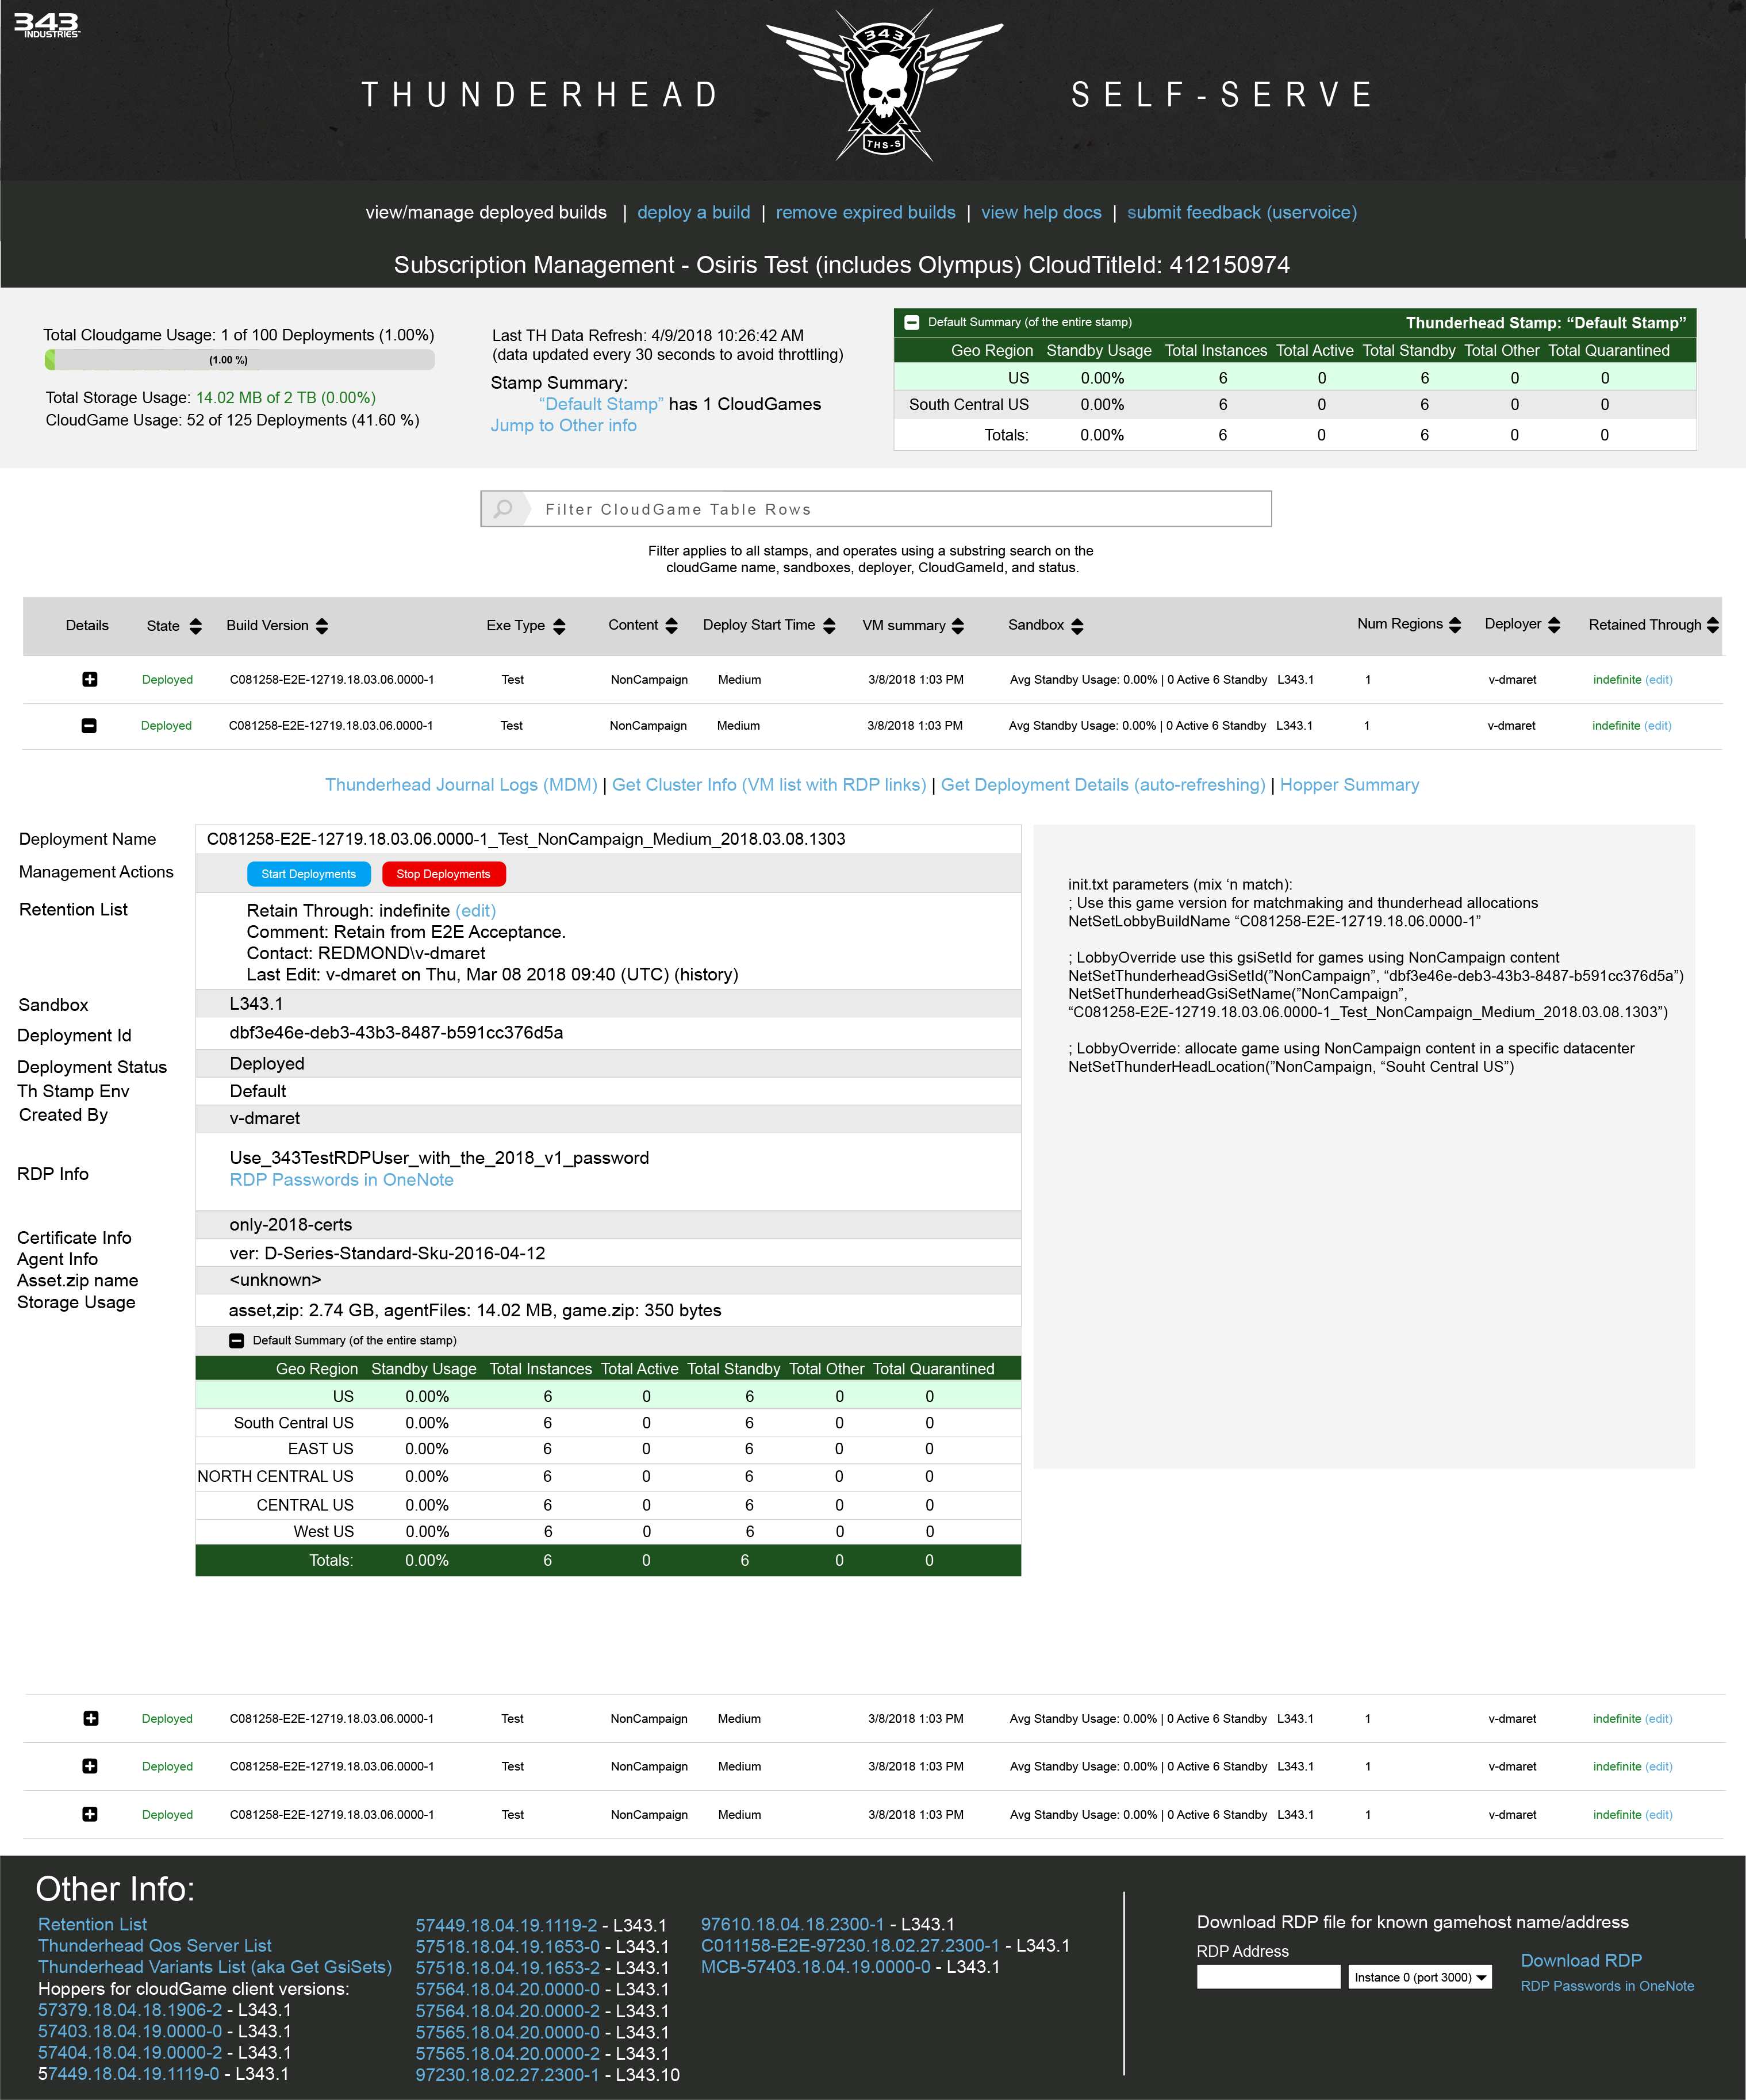This screenshot has height=2100, width=1746.
Task: Sort the table by Build Version arrows
Action: point(322,626)
